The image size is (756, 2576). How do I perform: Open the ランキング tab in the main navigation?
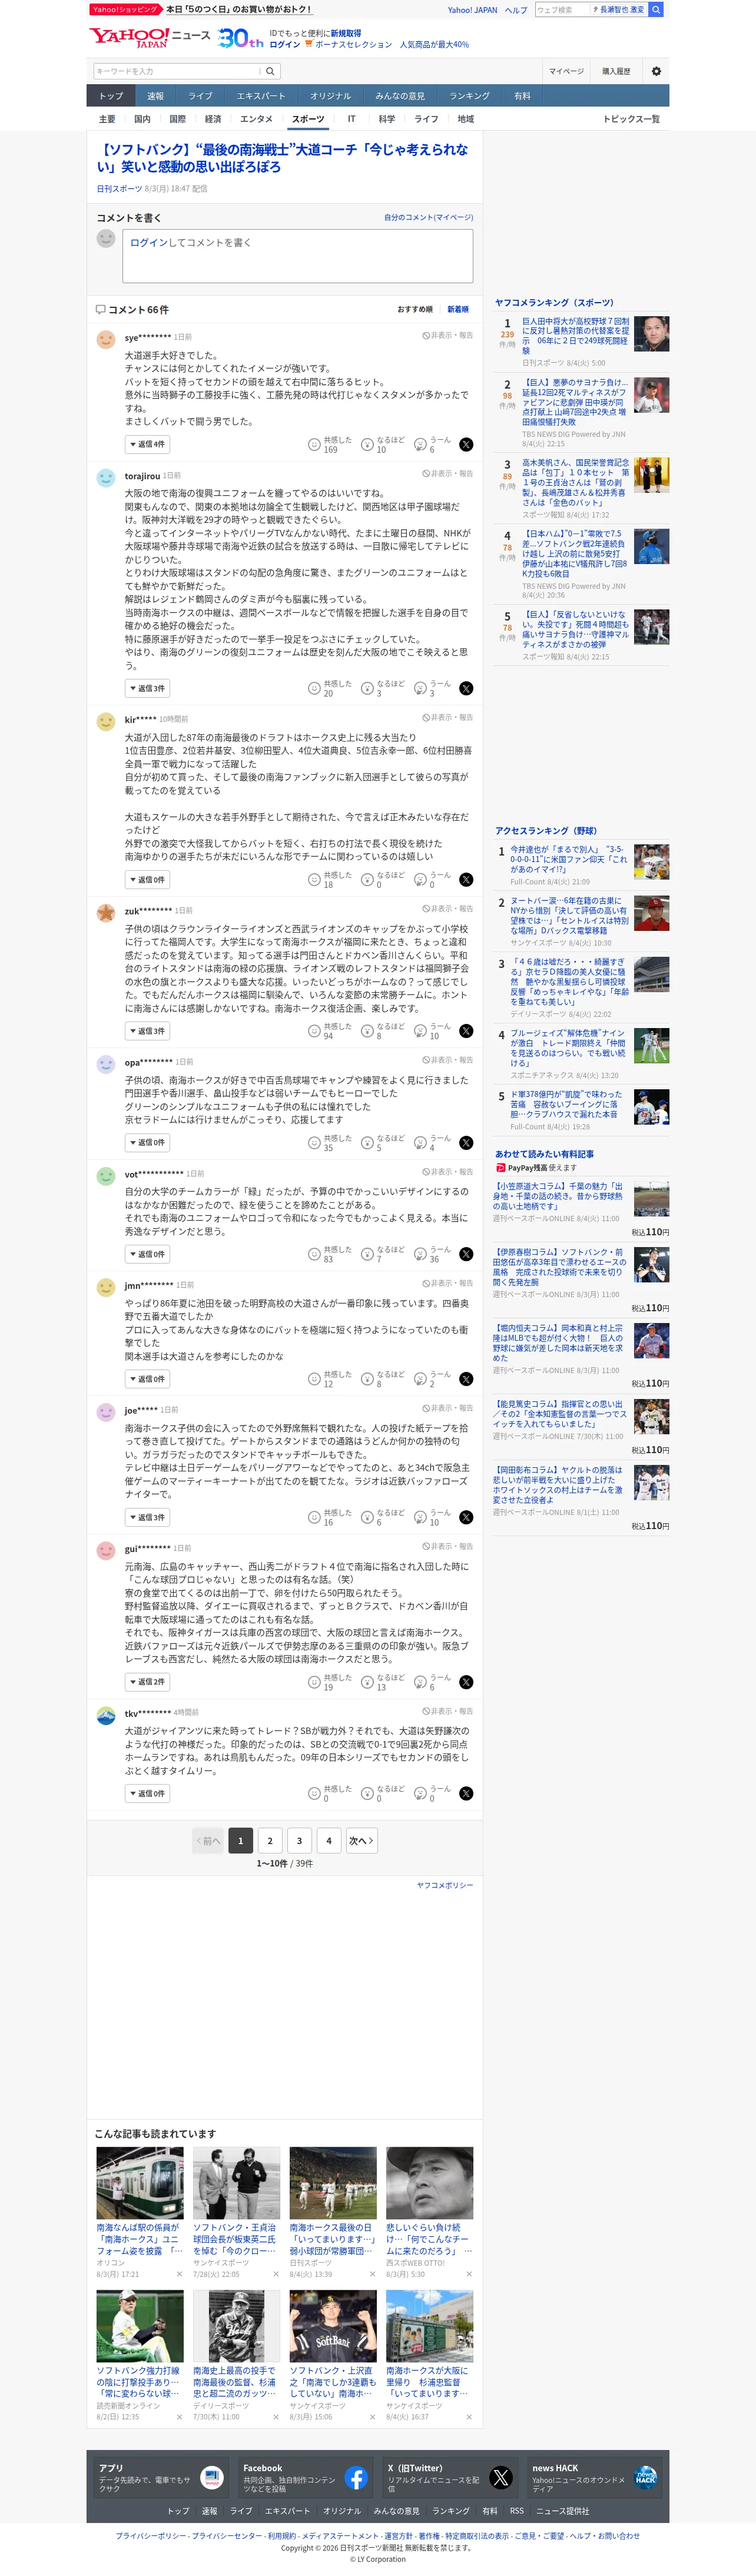pyautogui.click(x=469, y=96)
